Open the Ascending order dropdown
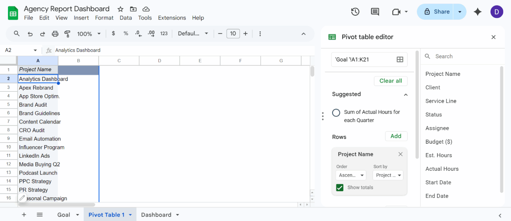The image size is (511, 221). click(351, 175)
